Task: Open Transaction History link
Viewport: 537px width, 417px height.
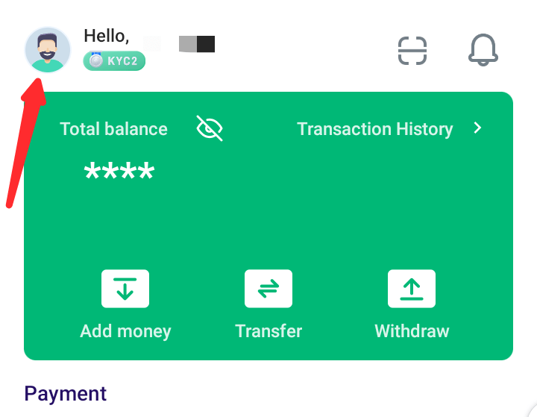Action: 375,129
